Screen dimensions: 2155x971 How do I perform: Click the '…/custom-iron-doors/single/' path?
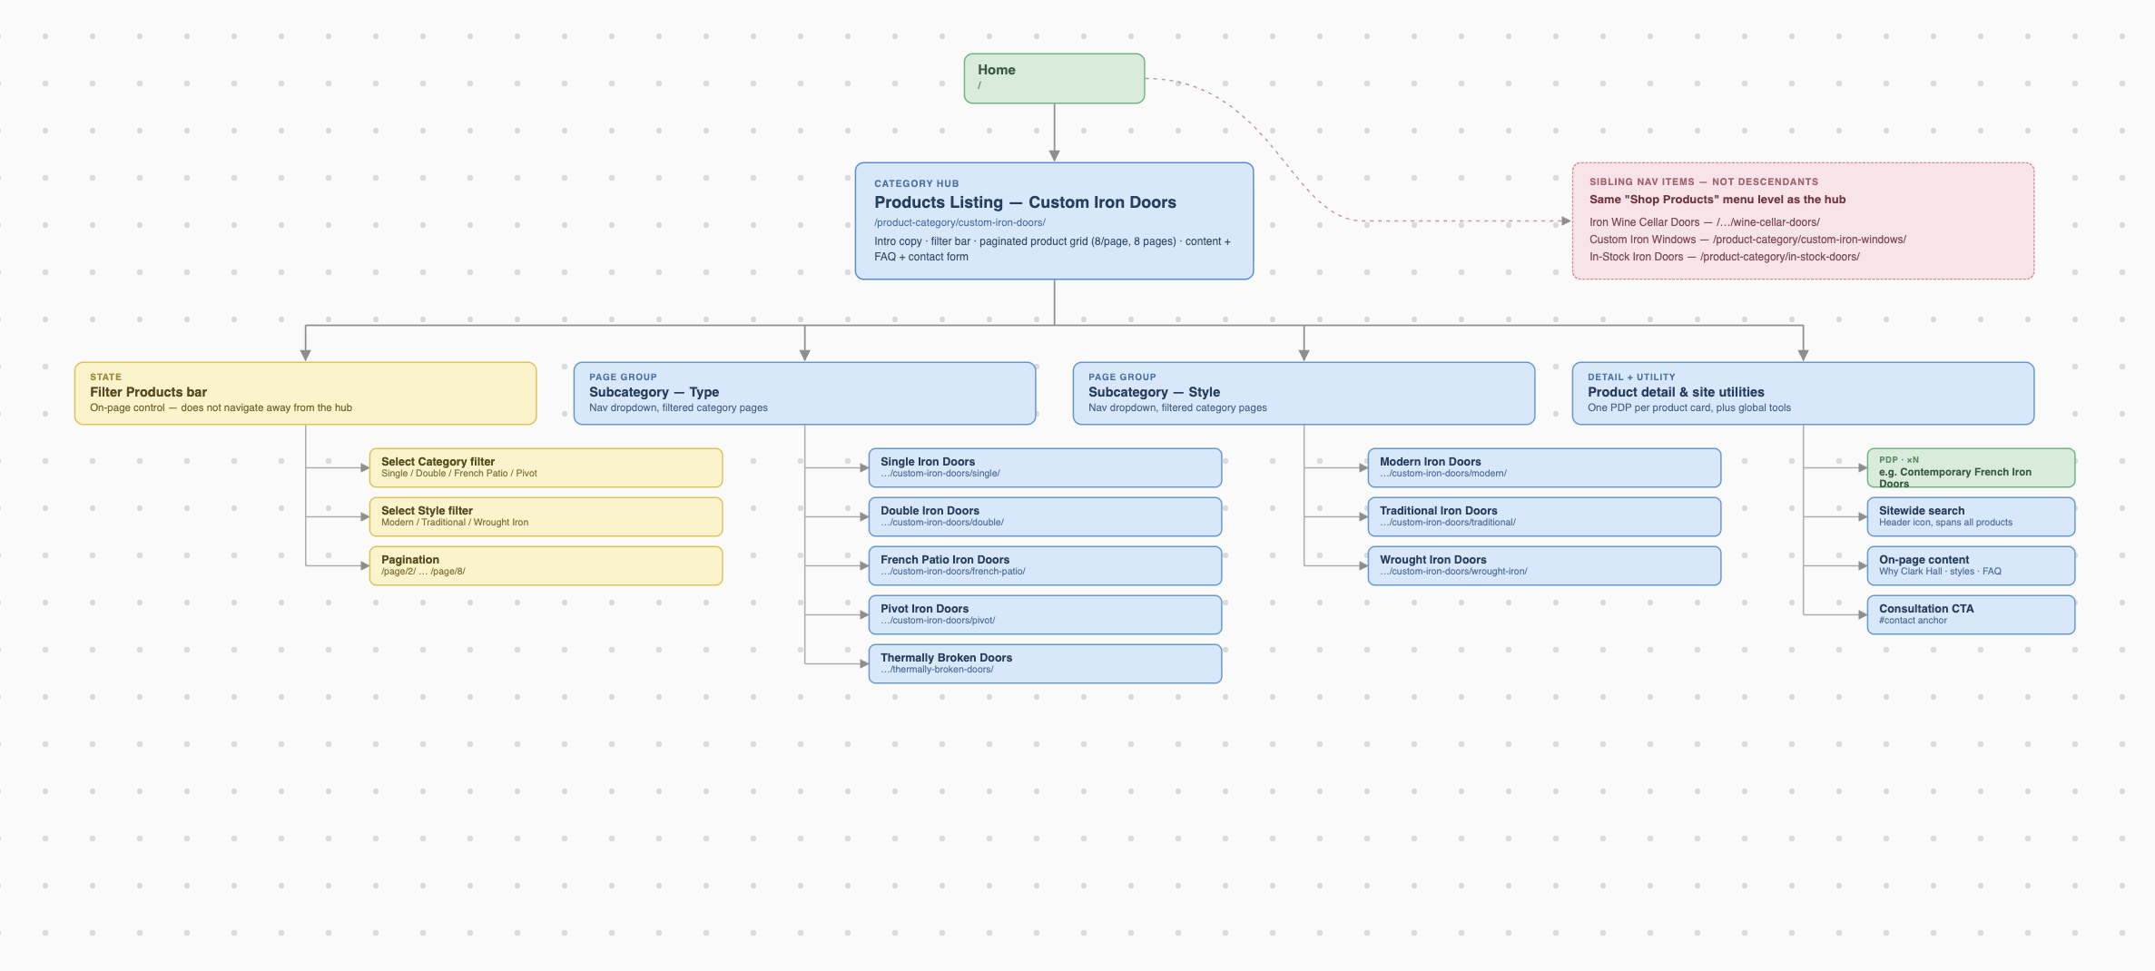point(940,474)
